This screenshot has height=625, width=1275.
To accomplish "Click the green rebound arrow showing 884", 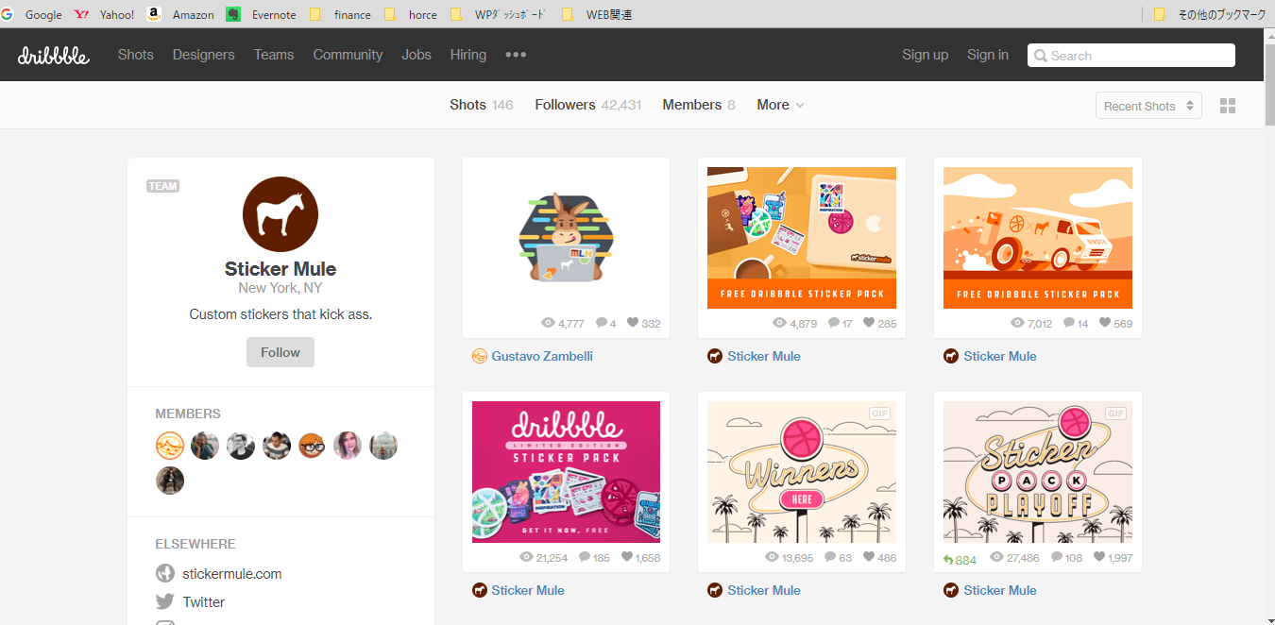I will (948, 560).
